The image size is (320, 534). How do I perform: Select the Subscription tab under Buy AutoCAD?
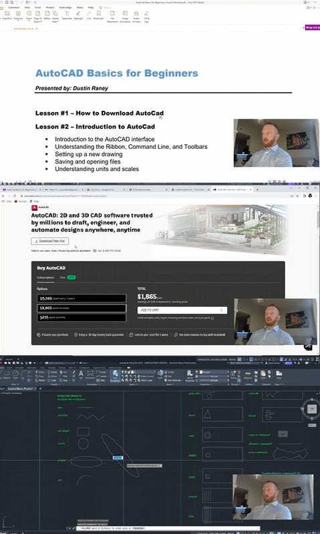point(45,278)
